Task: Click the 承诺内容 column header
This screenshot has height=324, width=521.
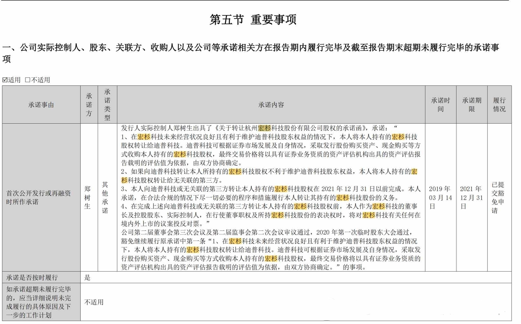Action: [x=271, y=105]
